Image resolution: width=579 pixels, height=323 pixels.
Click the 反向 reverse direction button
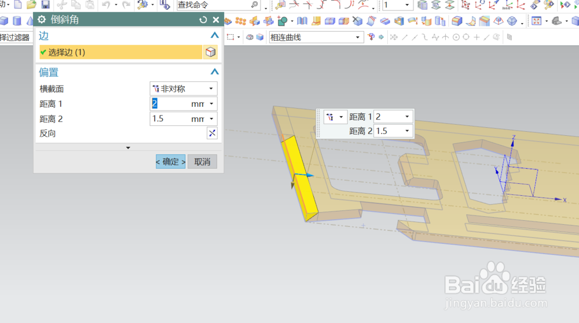[212, 133]
